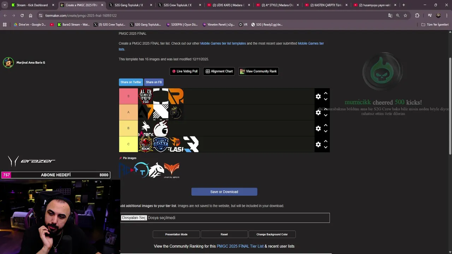Switch to S2G Gang Topluluk / X tab
The image size is (452, 254).
click(129, 5)
